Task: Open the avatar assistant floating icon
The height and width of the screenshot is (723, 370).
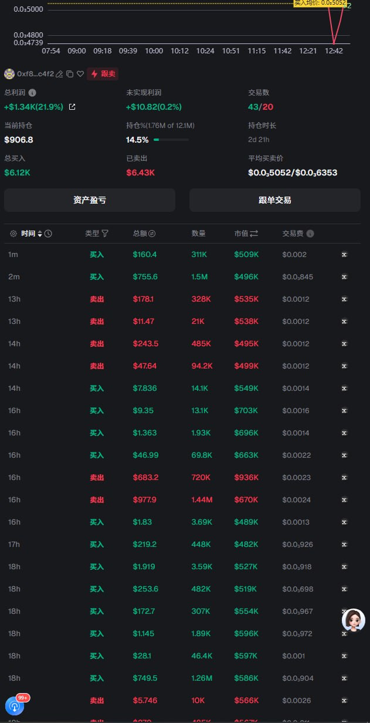Action: [x=354, y=620]
